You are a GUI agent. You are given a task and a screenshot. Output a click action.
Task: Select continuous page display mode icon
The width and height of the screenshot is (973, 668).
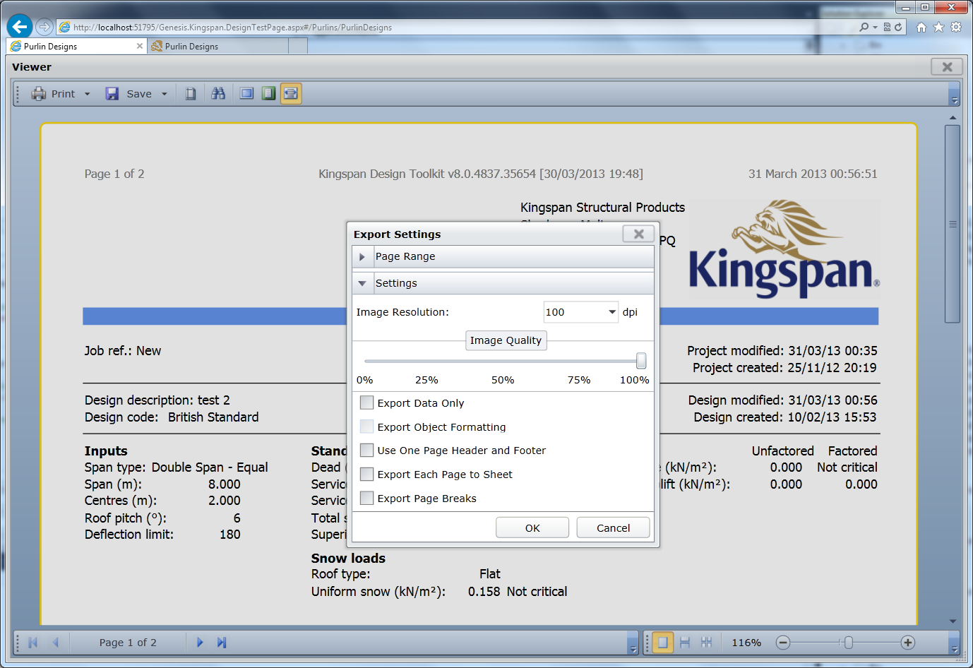click(685, 643)
